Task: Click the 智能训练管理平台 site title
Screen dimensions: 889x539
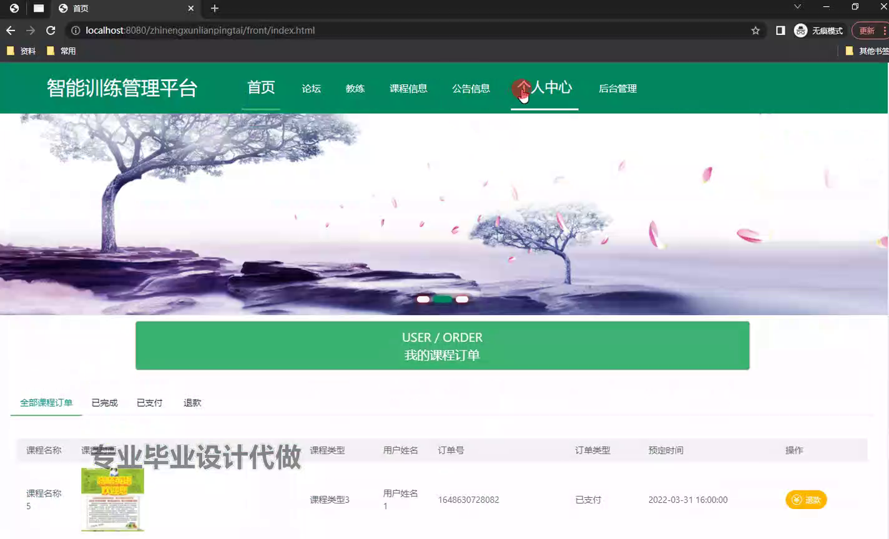Action: coord(122,88)
